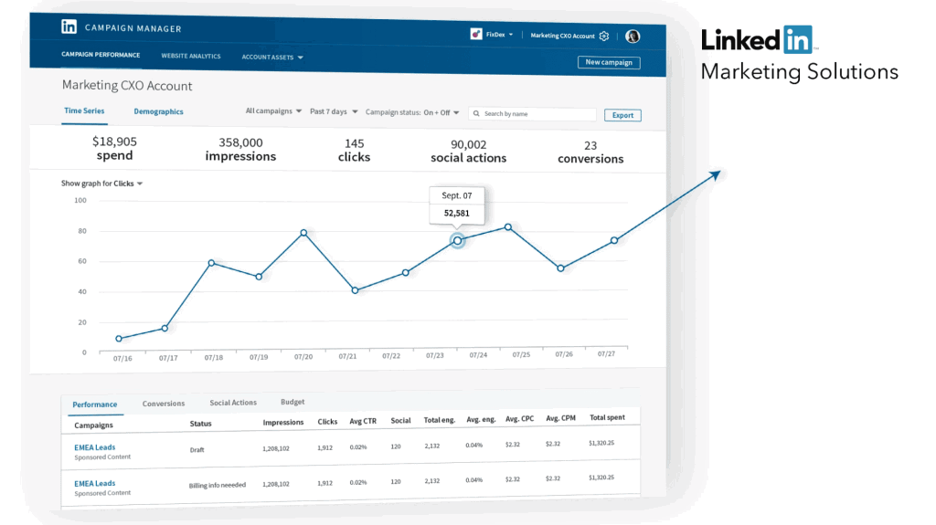Open Show graph for Clicks dropdown
This screenshot has height=525, width=936.
pos(101,184)
